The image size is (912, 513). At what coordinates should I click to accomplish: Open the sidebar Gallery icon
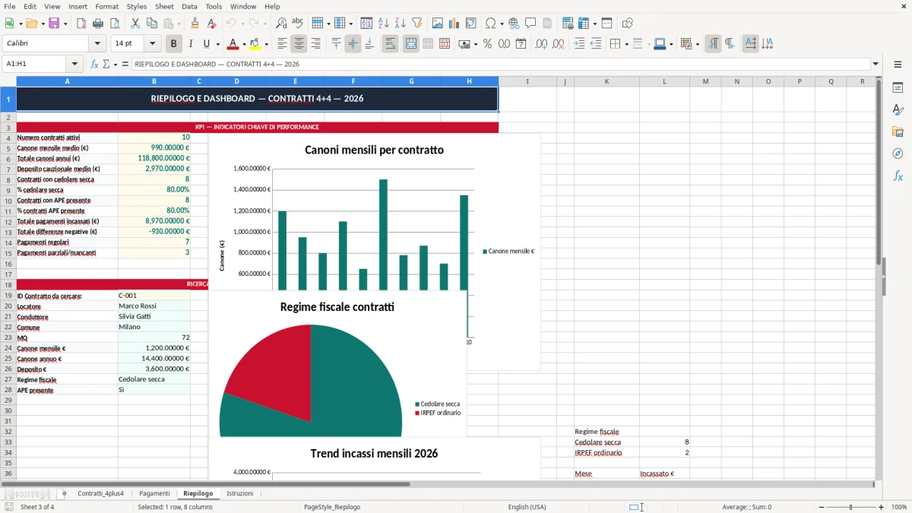tap(898, 131)
